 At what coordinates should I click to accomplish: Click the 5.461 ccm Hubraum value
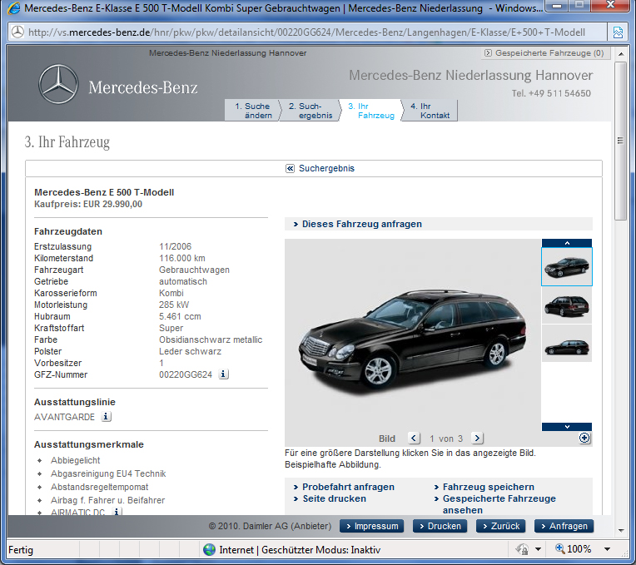tap(180, 316)
